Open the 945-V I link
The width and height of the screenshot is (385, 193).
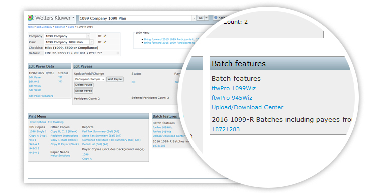point(34,153)
